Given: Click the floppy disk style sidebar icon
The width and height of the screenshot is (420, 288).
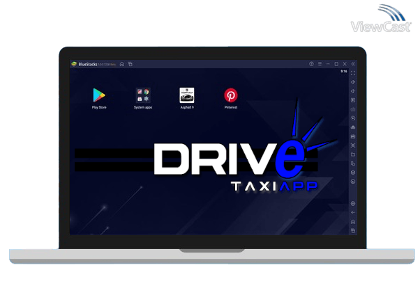Looking at the screenshot, I should coord(353,136).
